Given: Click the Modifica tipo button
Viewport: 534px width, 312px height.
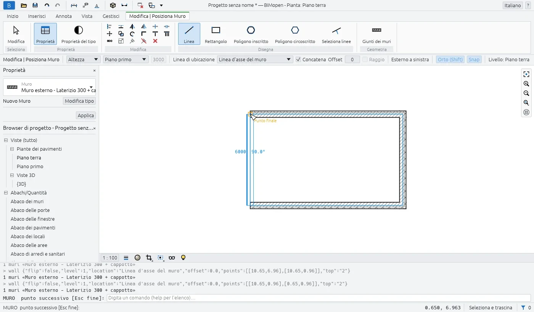Looking at the screenshot, I should [79, 101].
